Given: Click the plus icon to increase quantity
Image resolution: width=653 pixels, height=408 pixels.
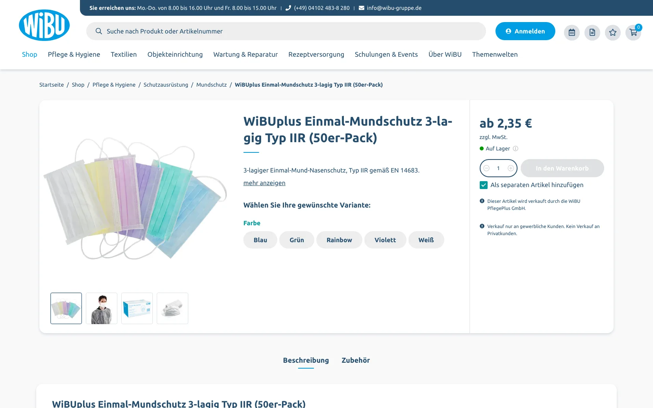Looking at the screenshot, I should click(511, 168).
